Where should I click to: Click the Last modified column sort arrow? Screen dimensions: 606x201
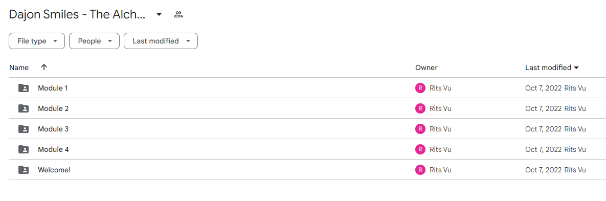tap(576, 68)
